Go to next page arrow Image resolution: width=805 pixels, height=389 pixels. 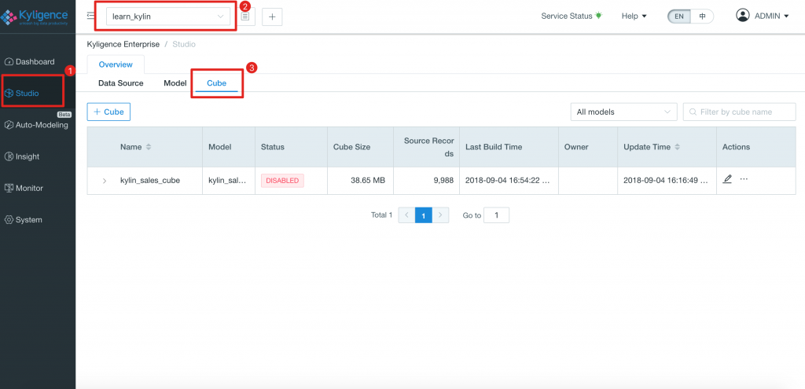[440, 215]
